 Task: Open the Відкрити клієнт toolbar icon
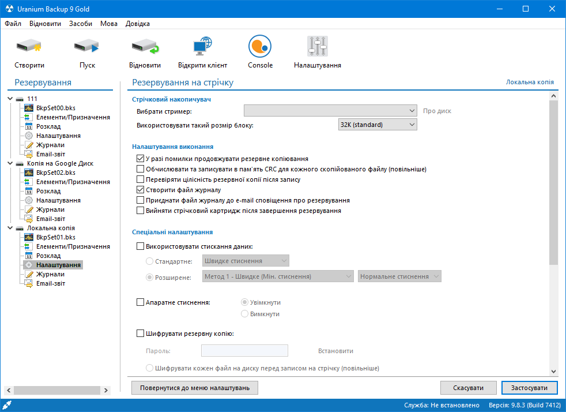[202, 46]
